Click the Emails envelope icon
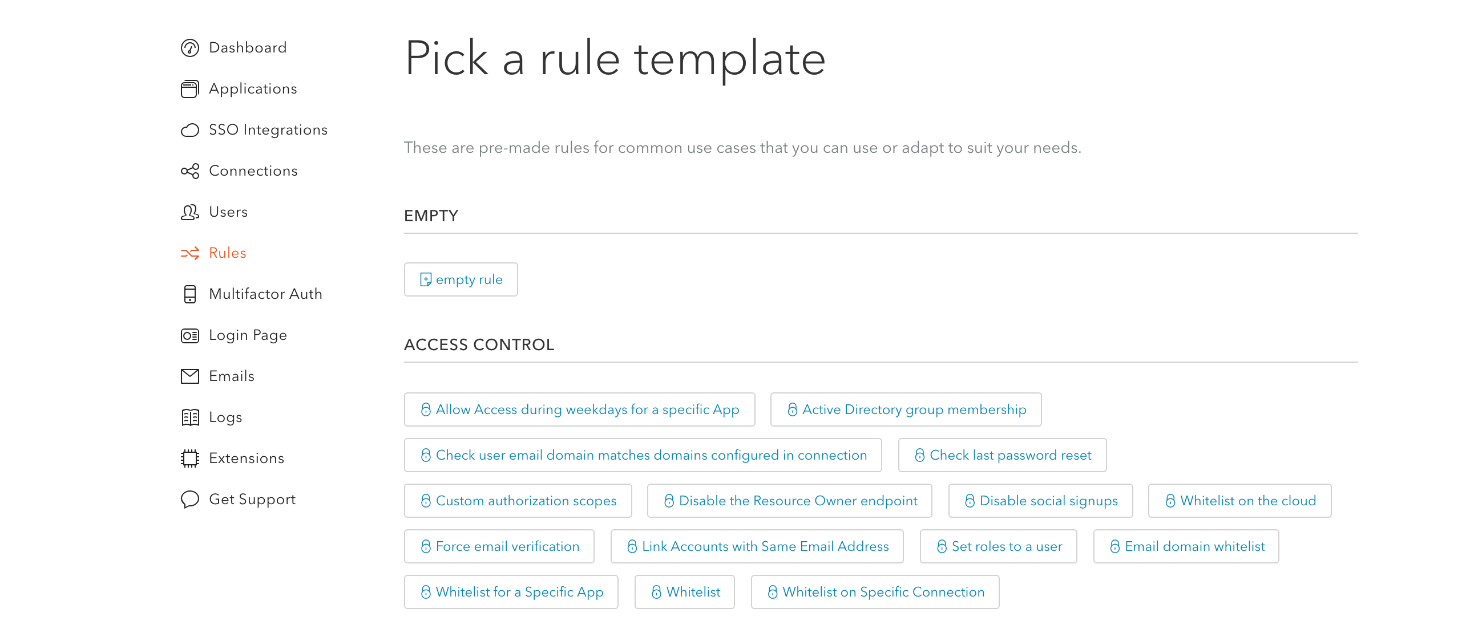 click(x=189, y=376)
